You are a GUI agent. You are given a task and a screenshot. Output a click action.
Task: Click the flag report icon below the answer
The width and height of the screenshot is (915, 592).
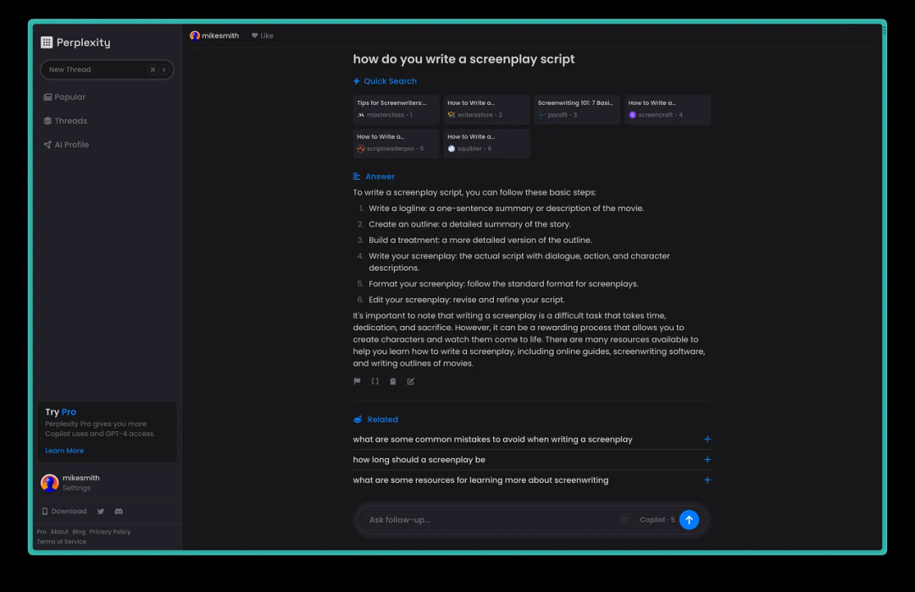pos(357,381)
